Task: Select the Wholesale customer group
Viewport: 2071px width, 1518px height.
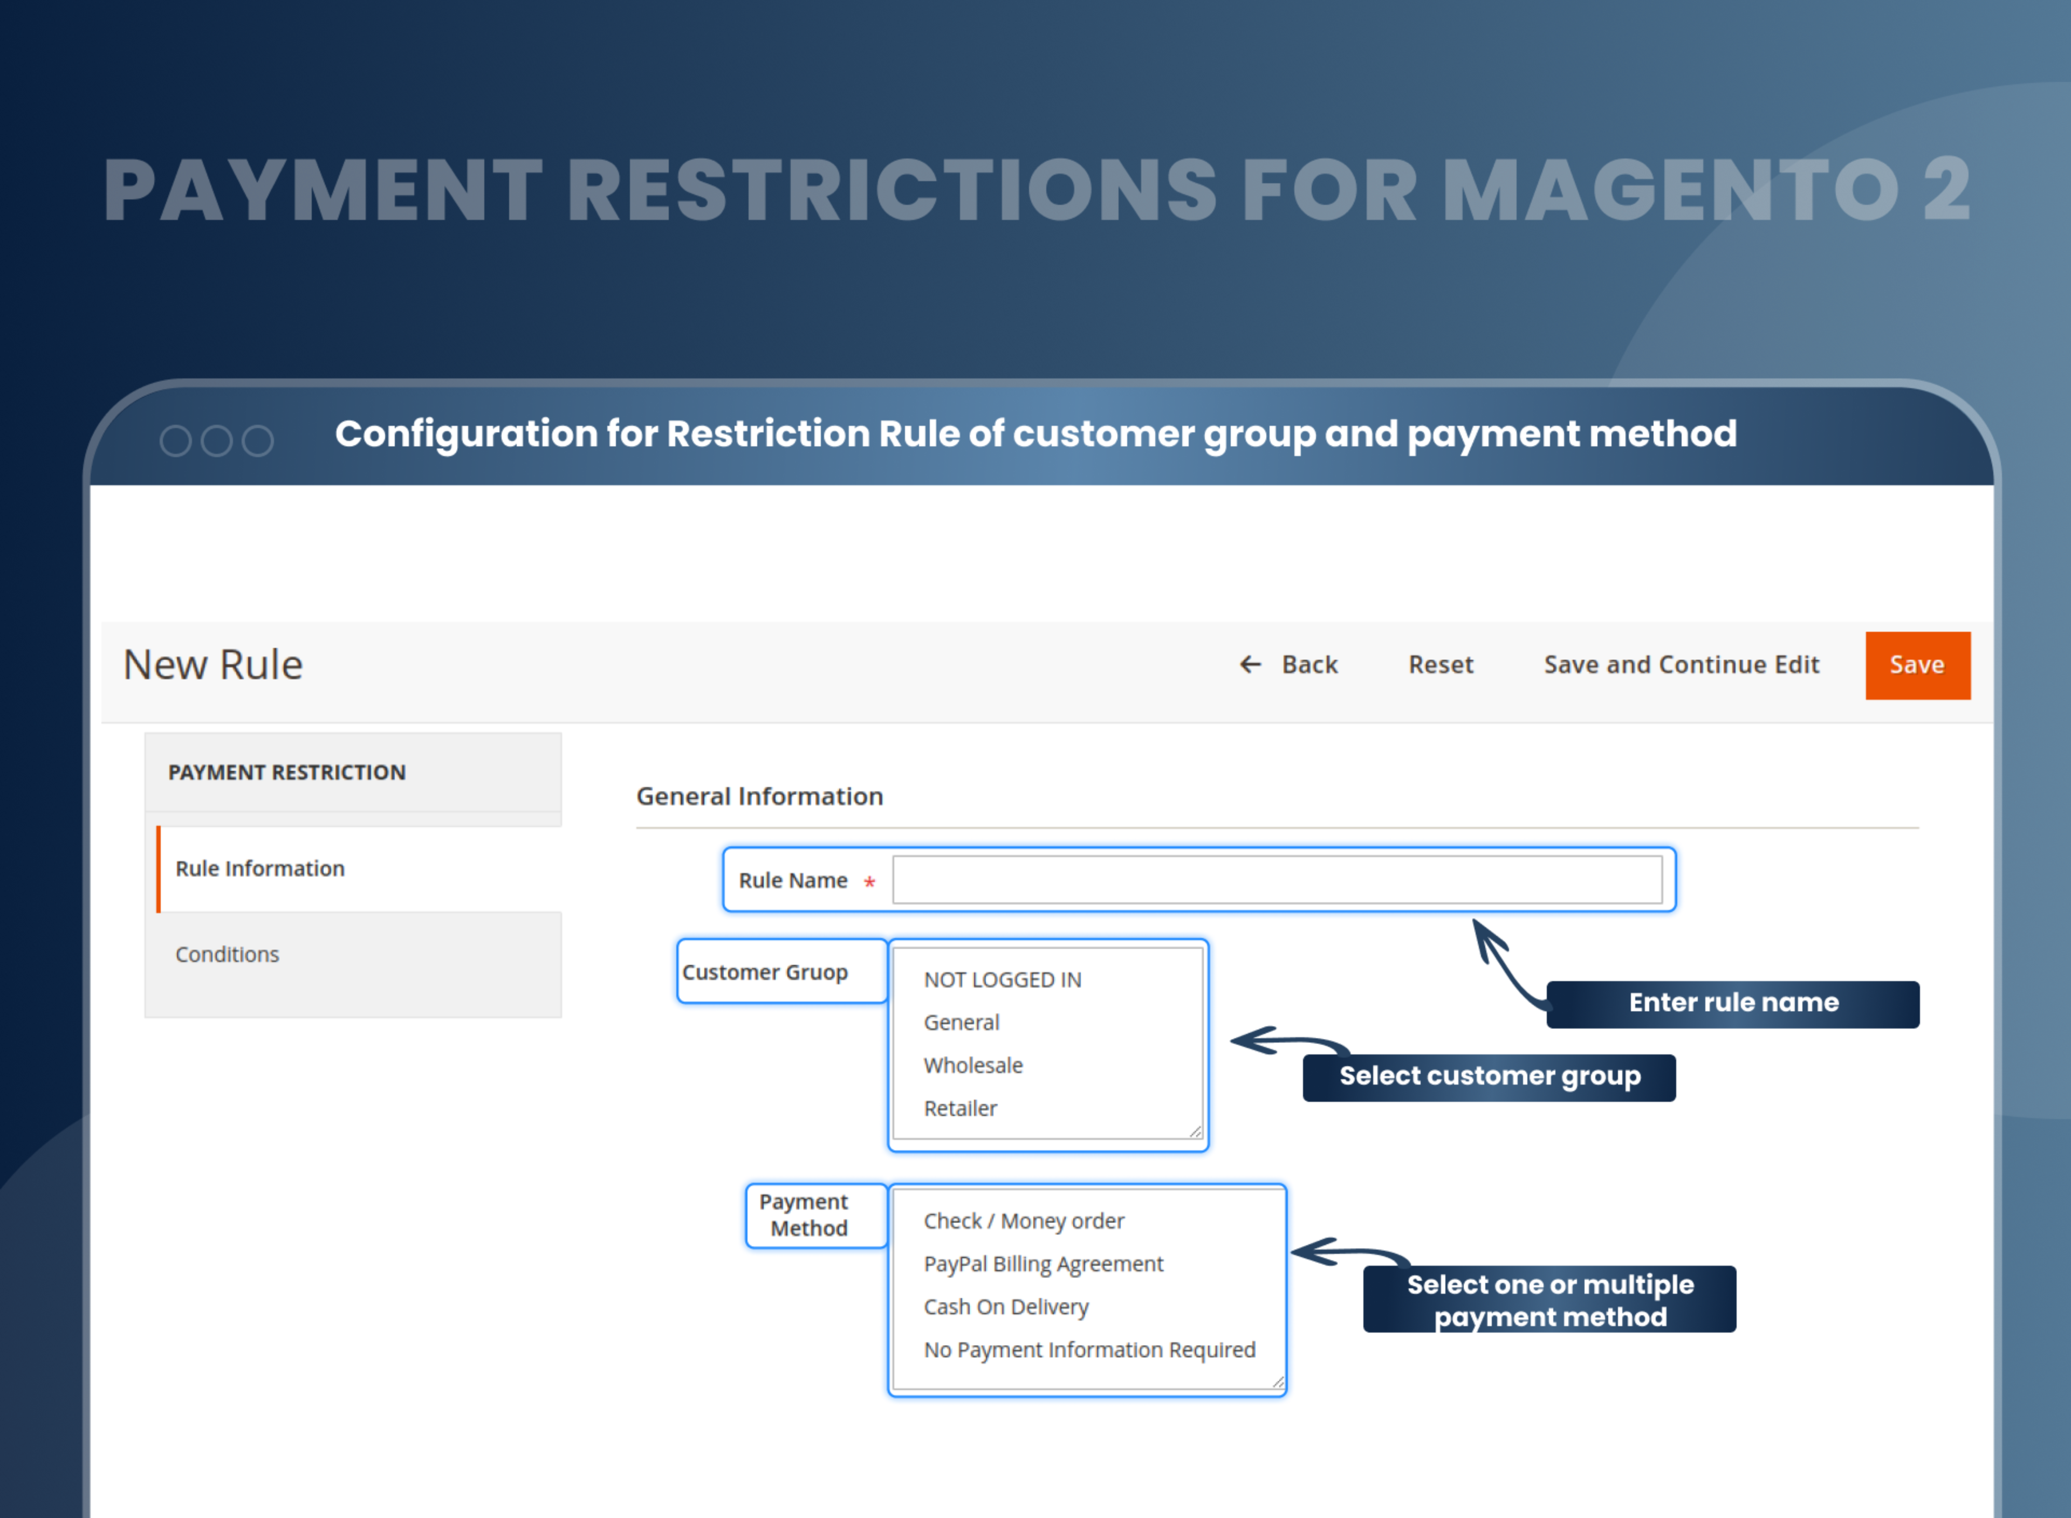Action: [x=972, y=1065]
